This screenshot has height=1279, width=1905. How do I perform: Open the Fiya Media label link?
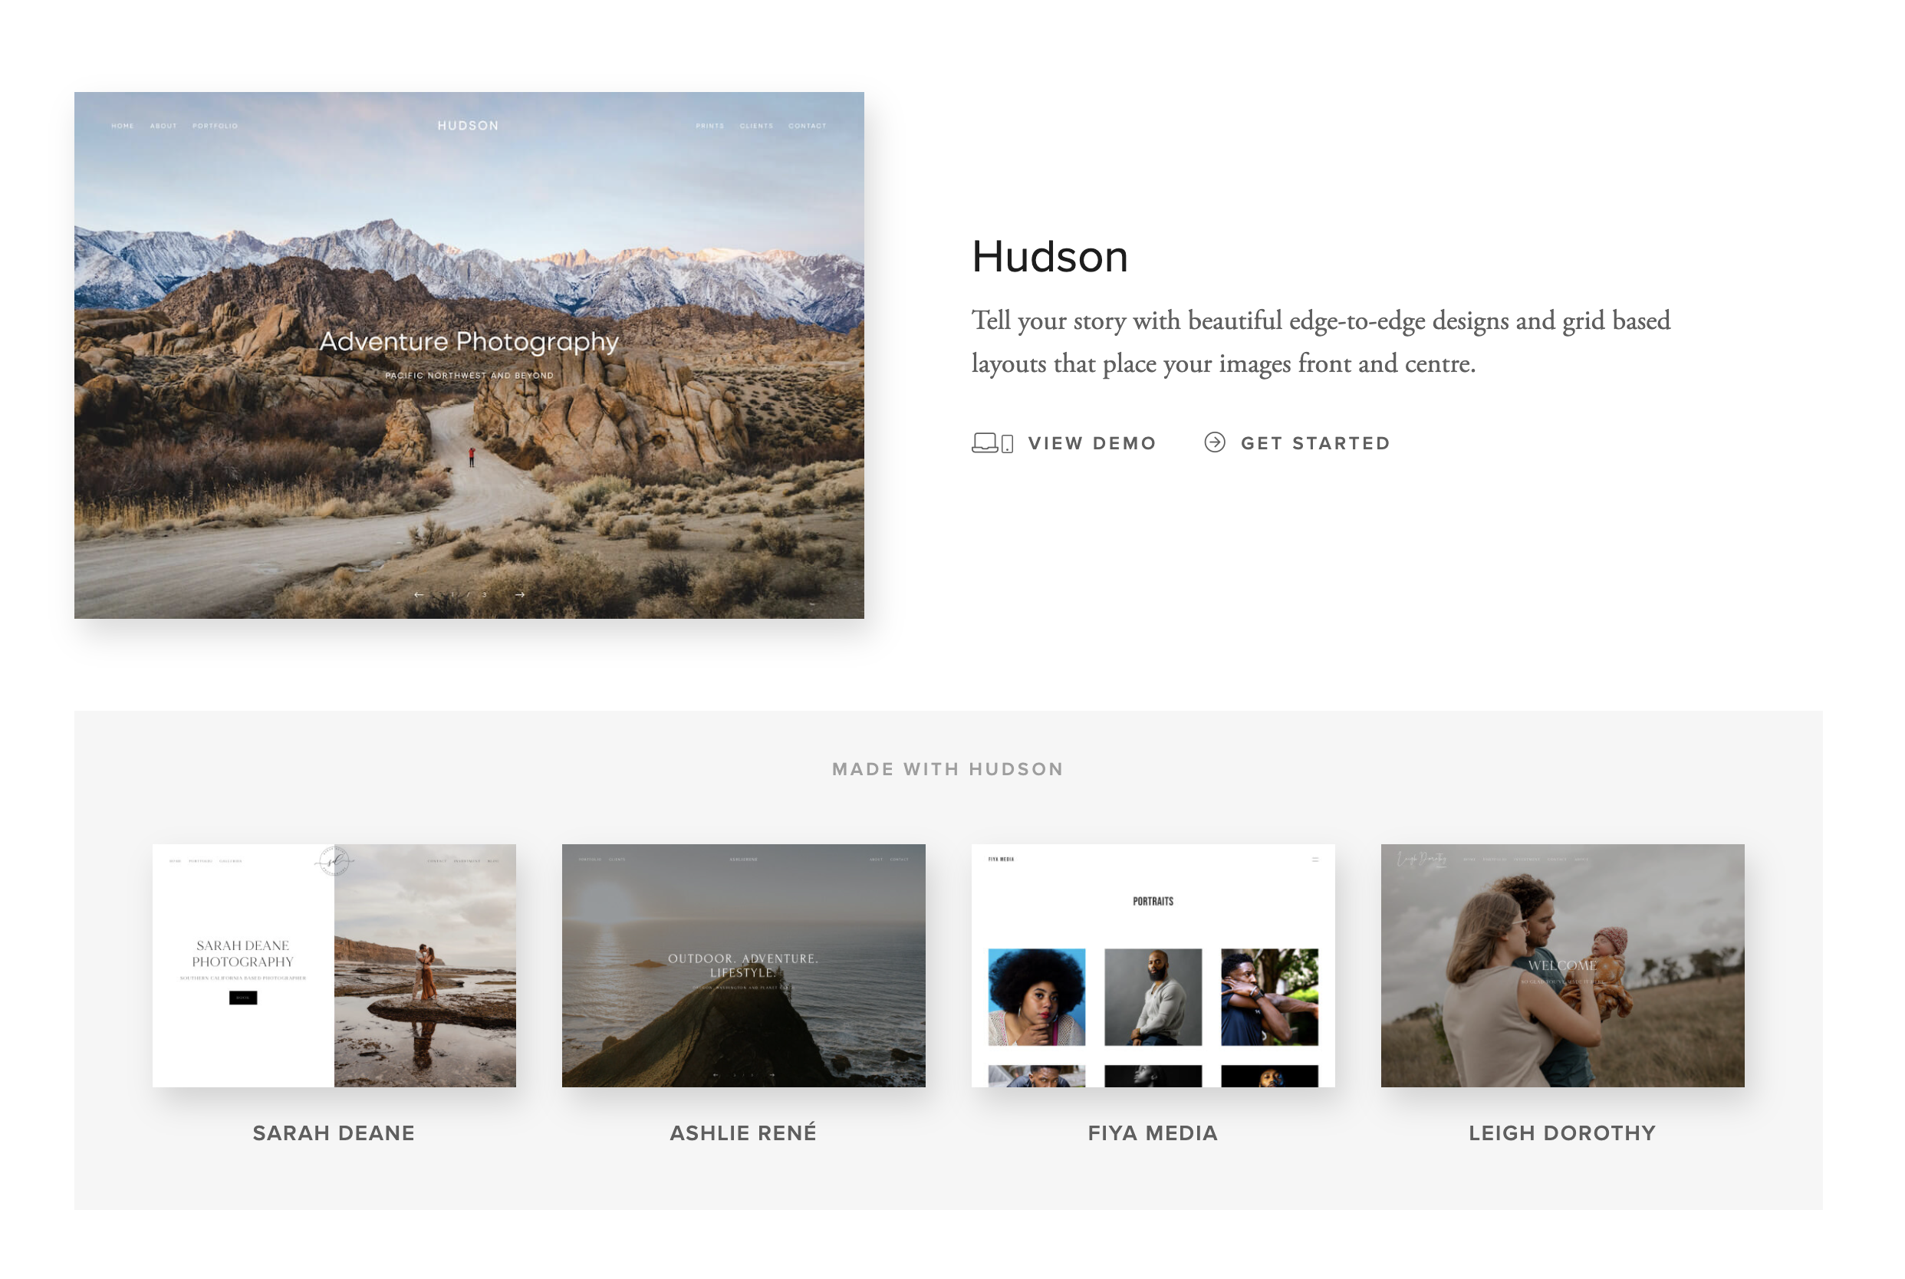(x=1152, y=1133)
